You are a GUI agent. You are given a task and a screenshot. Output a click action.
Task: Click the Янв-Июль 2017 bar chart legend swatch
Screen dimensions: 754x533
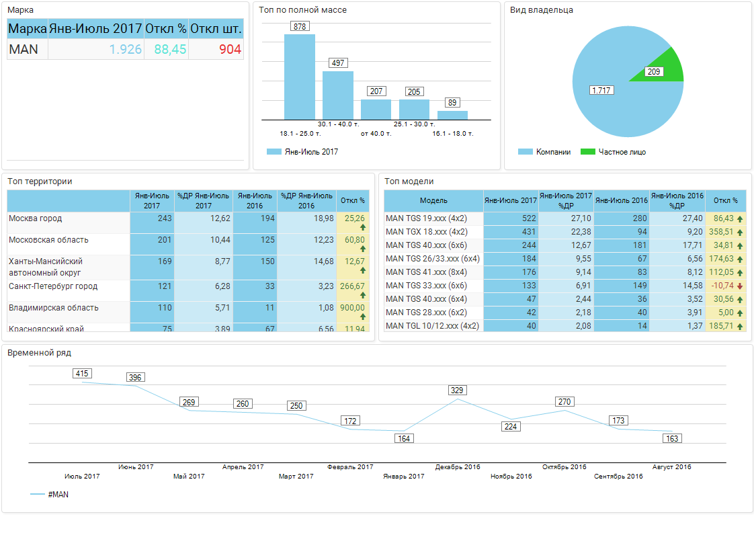[274, 152]
